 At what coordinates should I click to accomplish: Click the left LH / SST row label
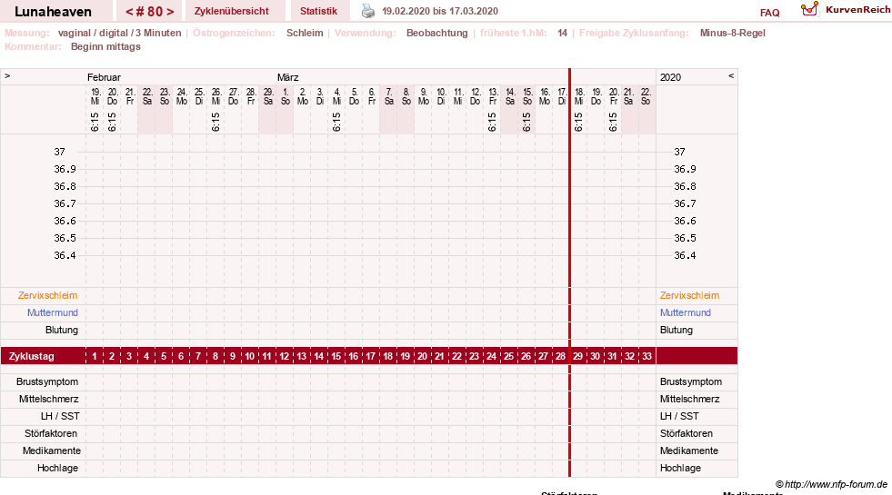pos(60,416)
